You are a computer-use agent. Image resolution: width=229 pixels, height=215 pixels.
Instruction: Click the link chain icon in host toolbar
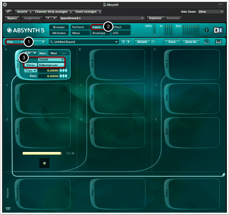tap(9, 12)
